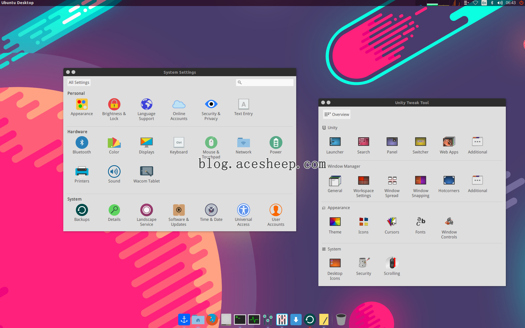The height and width of the screenshot is (328, 525).
Task: Launch Firefox from the dock
Action: (x=212, y=320)
